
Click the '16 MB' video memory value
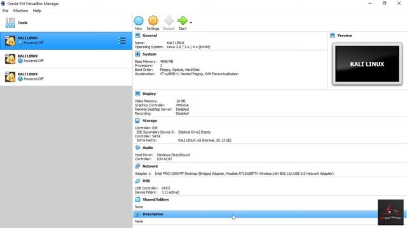pyautogui.click(x=181, y=101)
